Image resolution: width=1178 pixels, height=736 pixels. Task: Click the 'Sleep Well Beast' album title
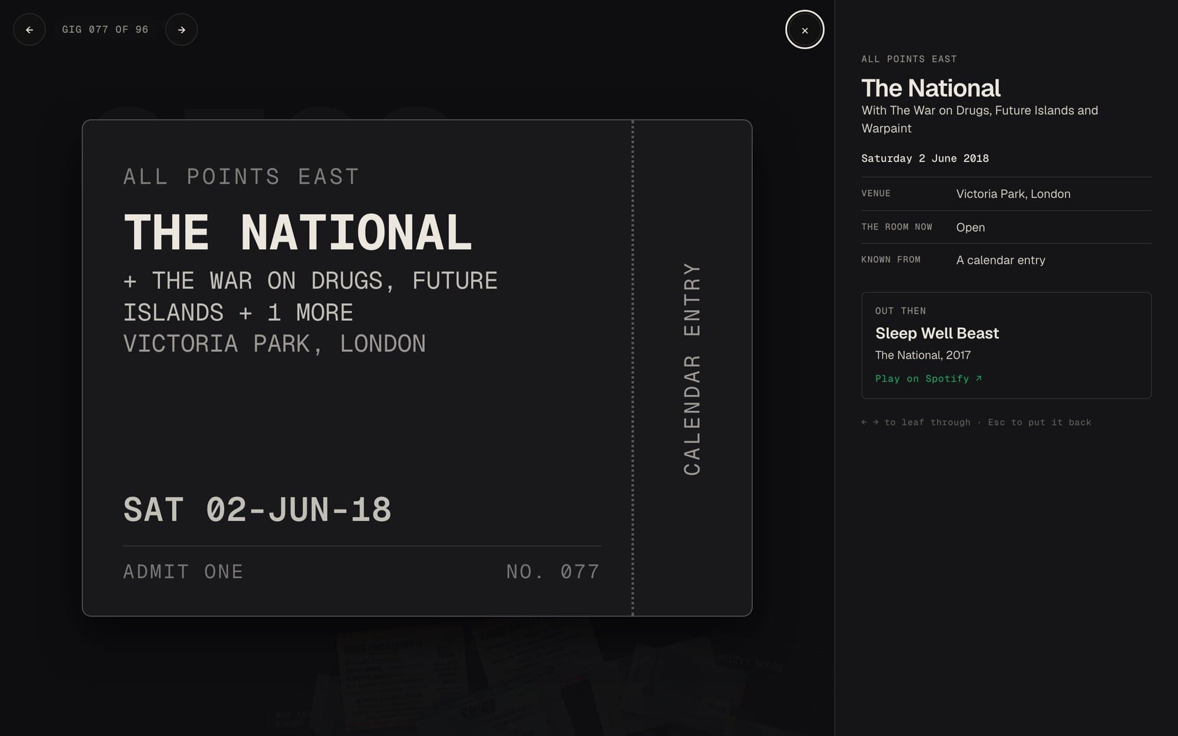(937, 333)
